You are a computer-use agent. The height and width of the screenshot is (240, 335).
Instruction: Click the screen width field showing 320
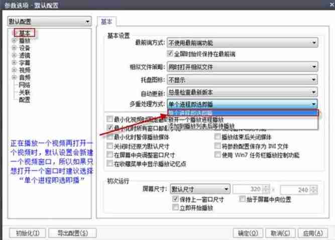[x=248, y=189]
